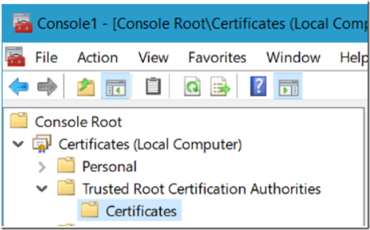Click the certificate snap-in icon

(42, 144)
